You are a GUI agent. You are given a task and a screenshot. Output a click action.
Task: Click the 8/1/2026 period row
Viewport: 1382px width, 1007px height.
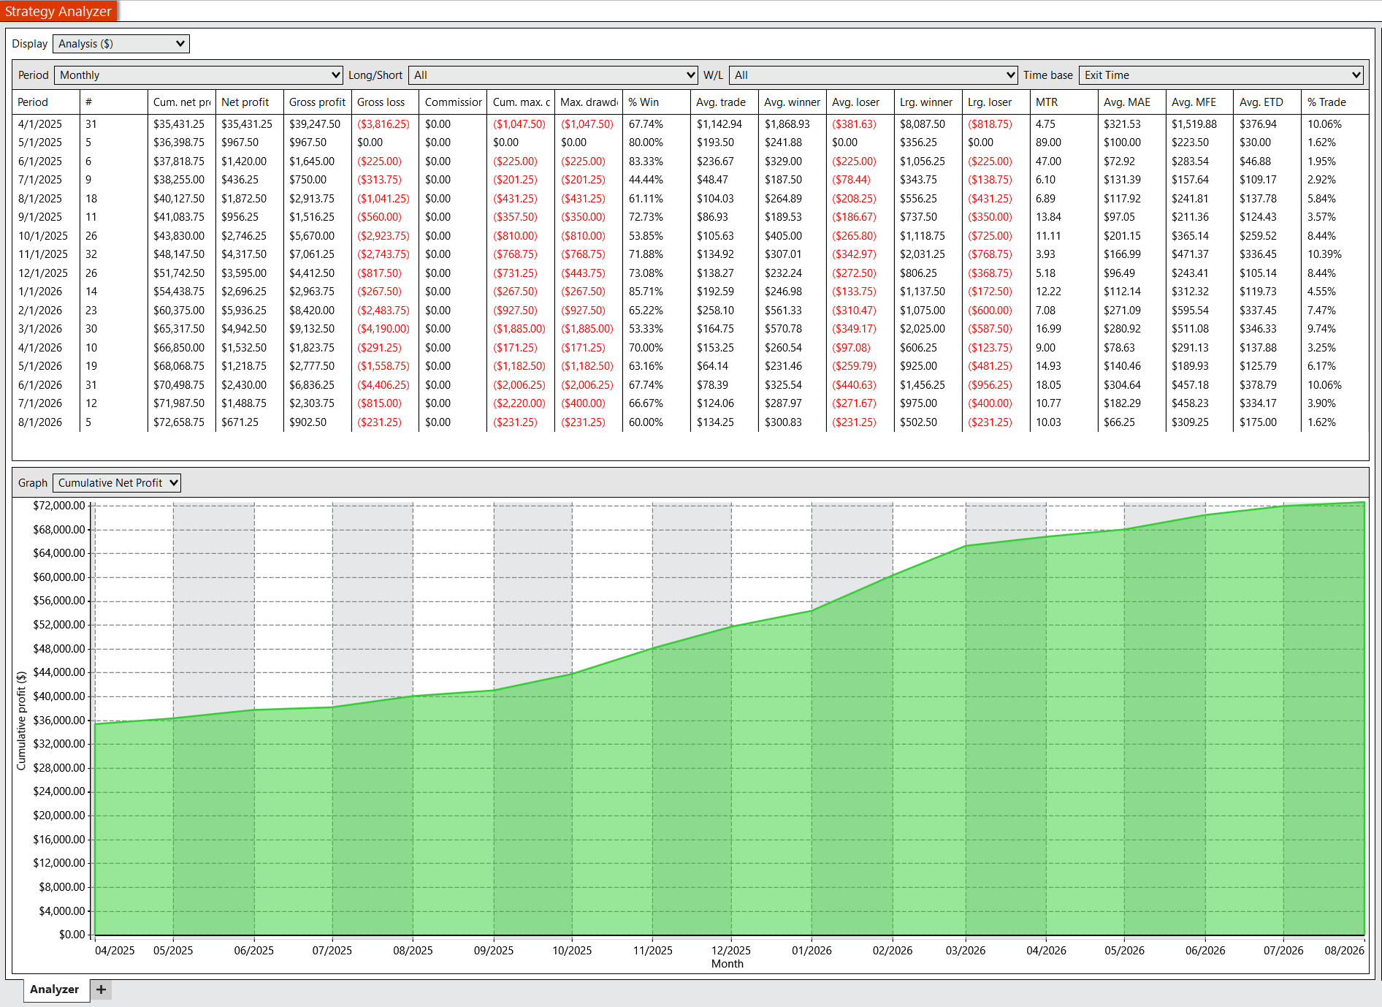(x=690, y=422)
